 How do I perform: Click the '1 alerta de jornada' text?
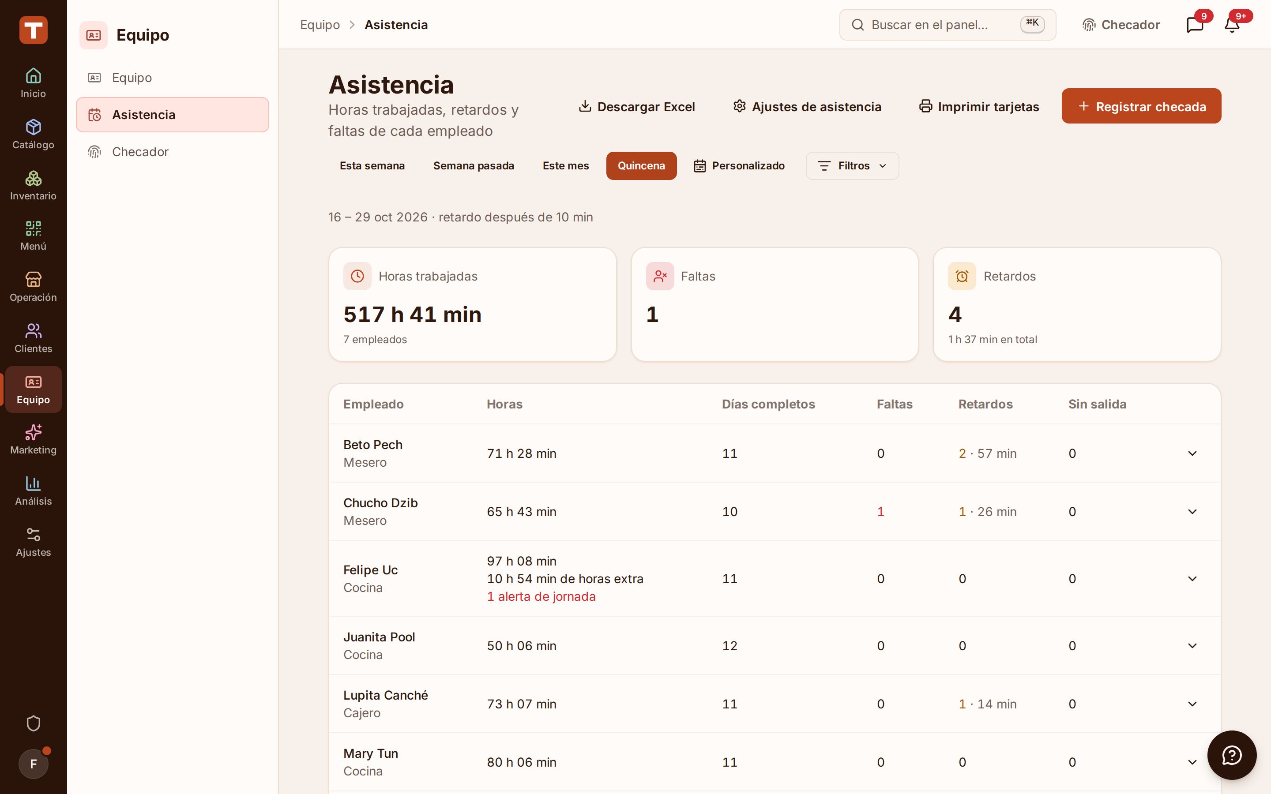pyautogui.click(x=541, y=596)
